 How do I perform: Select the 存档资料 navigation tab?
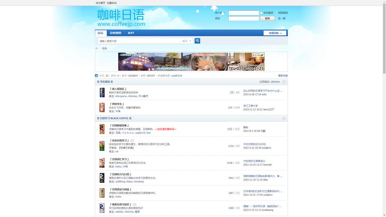tap(115, 33)
